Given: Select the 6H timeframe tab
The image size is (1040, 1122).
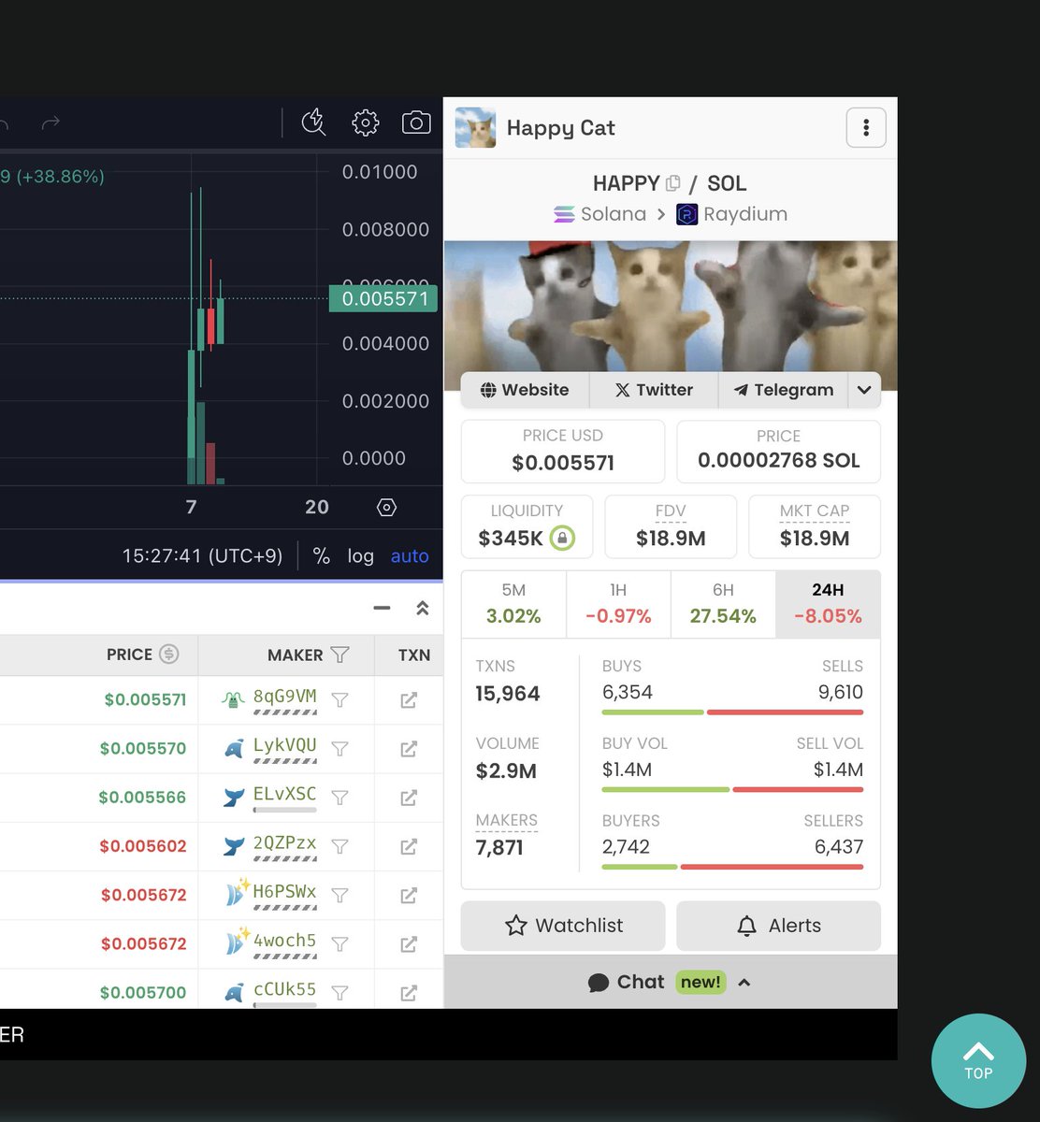Looking at the screenshot, I should 723,604.
